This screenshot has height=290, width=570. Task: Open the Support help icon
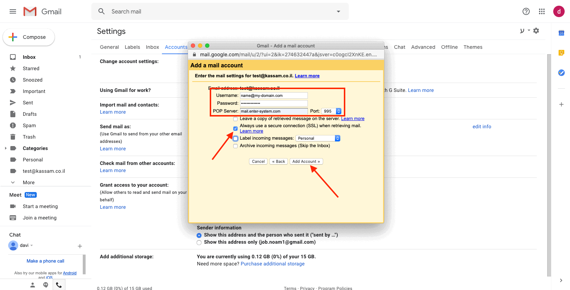tap(526, 11)
